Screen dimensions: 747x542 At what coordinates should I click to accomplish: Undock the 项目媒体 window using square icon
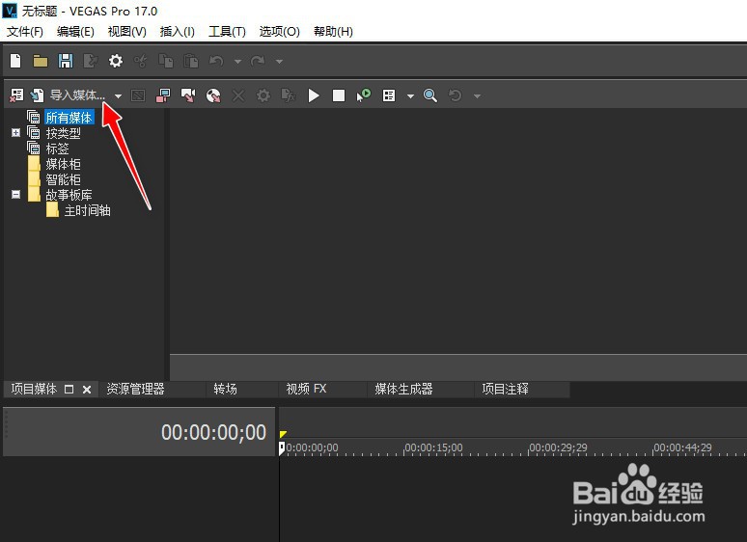click(x=69, y=390)
